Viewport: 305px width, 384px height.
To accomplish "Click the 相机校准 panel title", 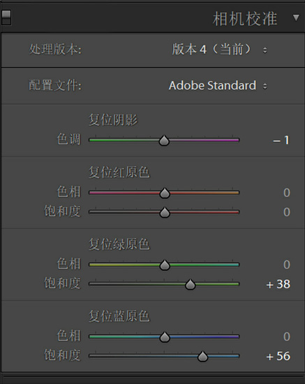I will point(245,19).
